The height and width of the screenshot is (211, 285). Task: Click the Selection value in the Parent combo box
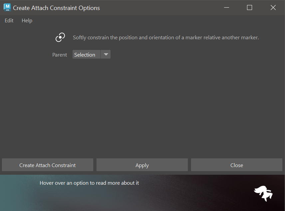85,55
